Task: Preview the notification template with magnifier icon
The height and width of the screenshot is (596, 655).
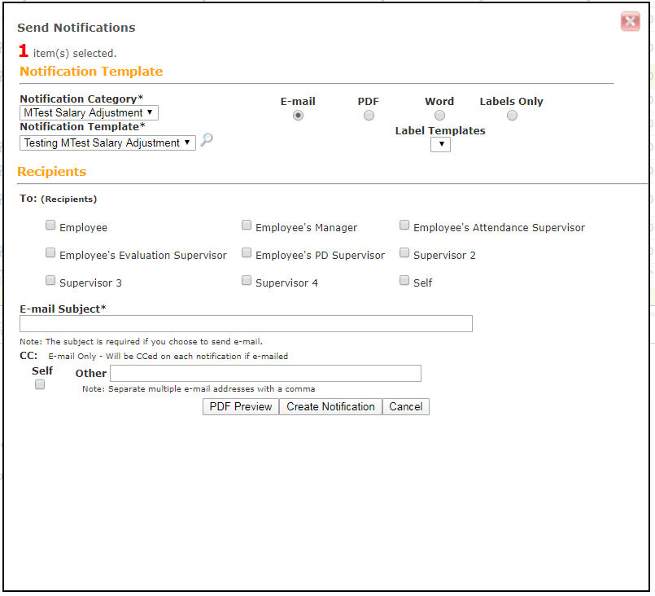Action: [207, 139]
